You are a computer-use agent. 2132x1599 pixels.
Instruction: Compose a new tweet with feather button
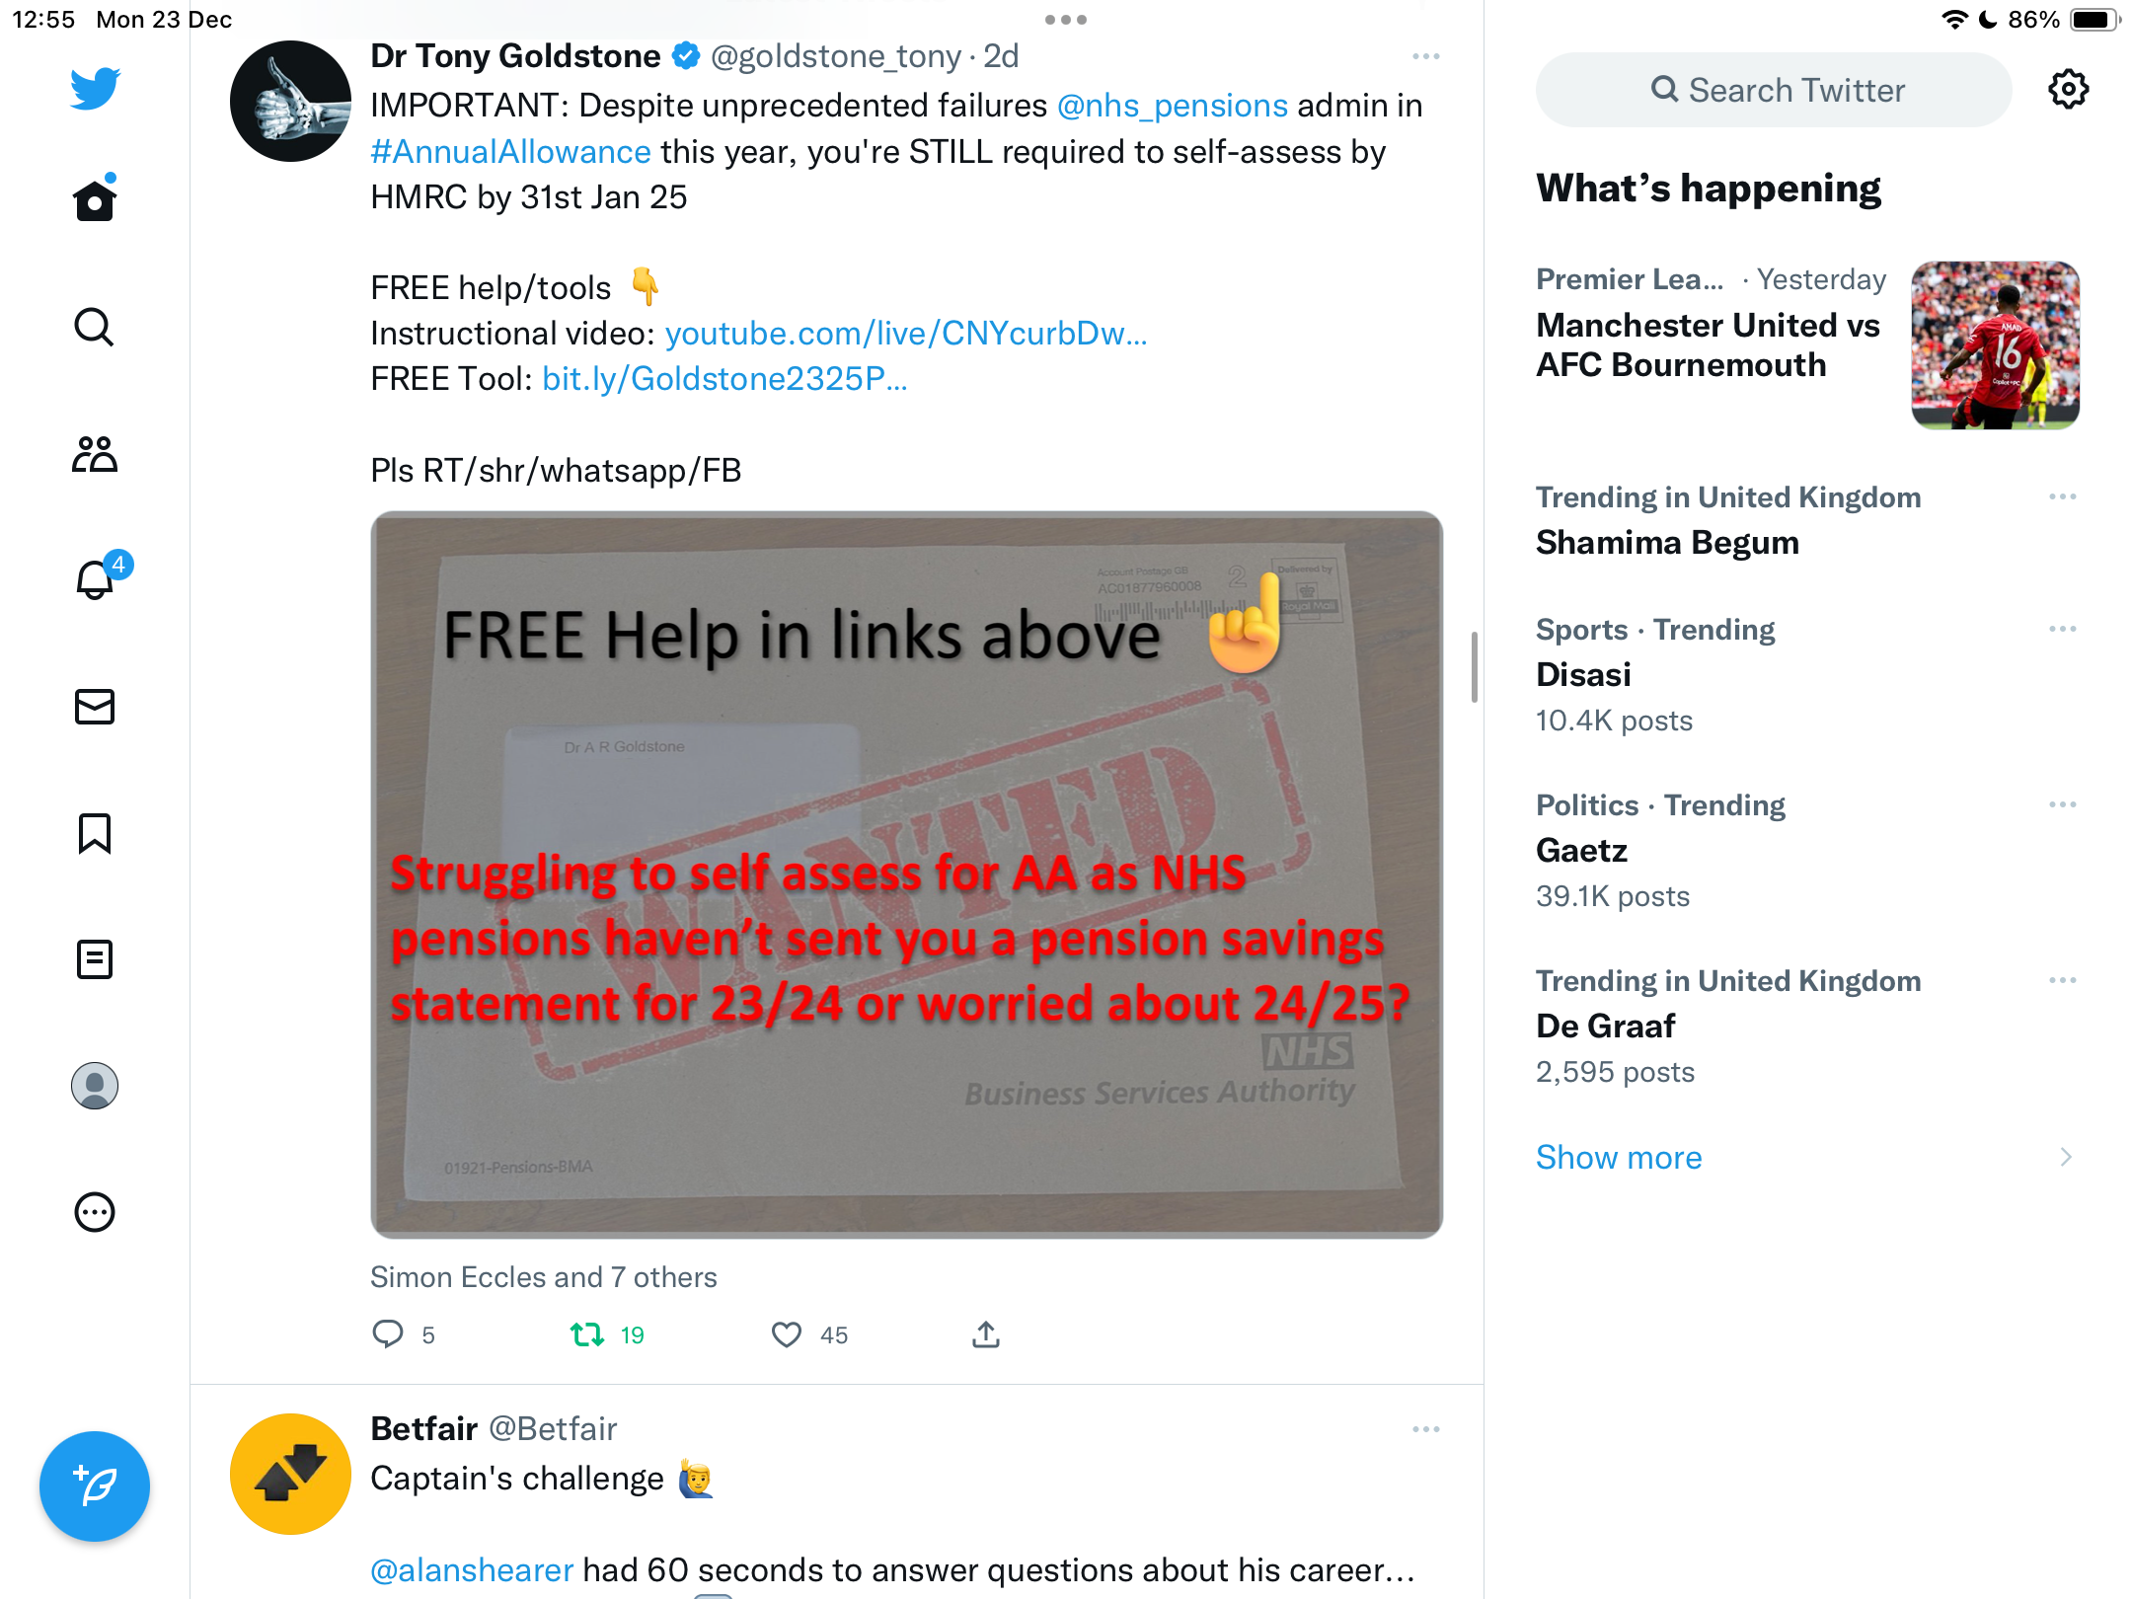(x=95, y=1486)
